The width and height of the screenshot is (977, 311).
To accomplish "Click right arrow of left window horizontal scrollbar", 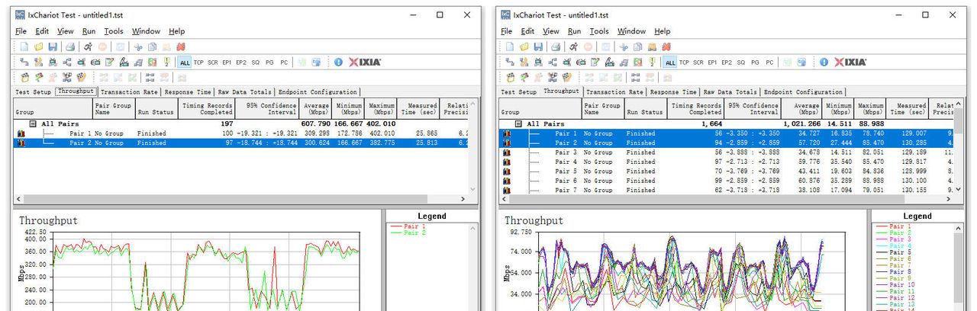I will (463, 198).
